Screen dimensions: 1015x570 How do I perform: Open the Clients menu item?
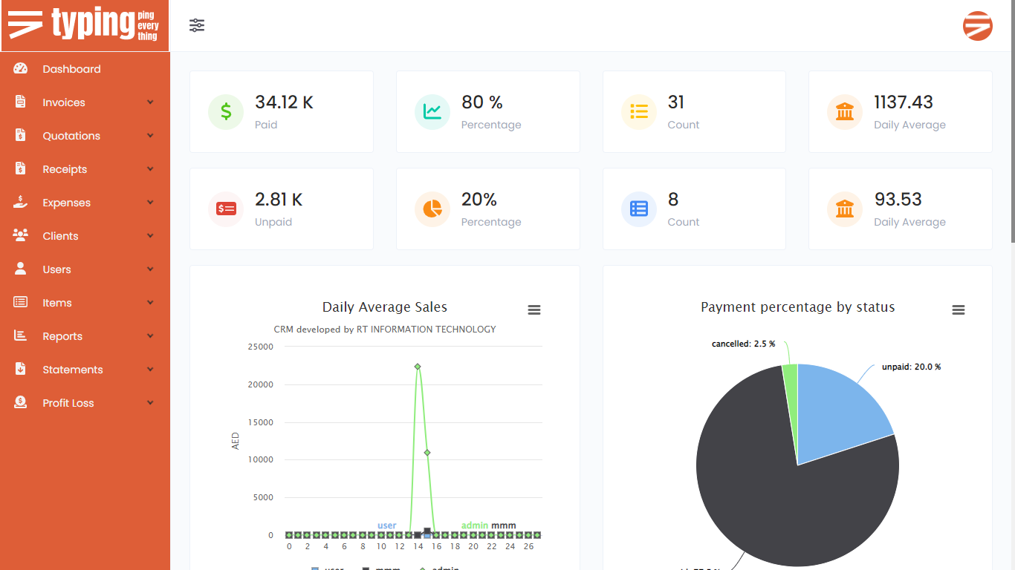point(60,236)
